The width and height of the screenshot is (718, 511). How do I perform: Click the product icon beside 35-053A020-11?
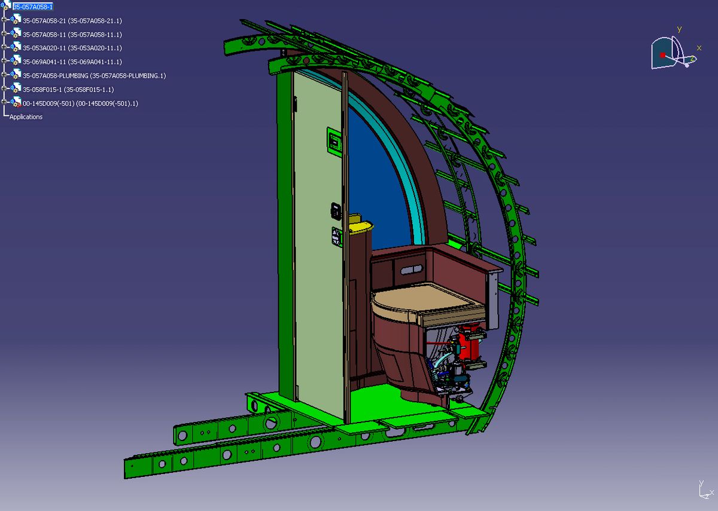pyautogui.click(x=16, y=47)
